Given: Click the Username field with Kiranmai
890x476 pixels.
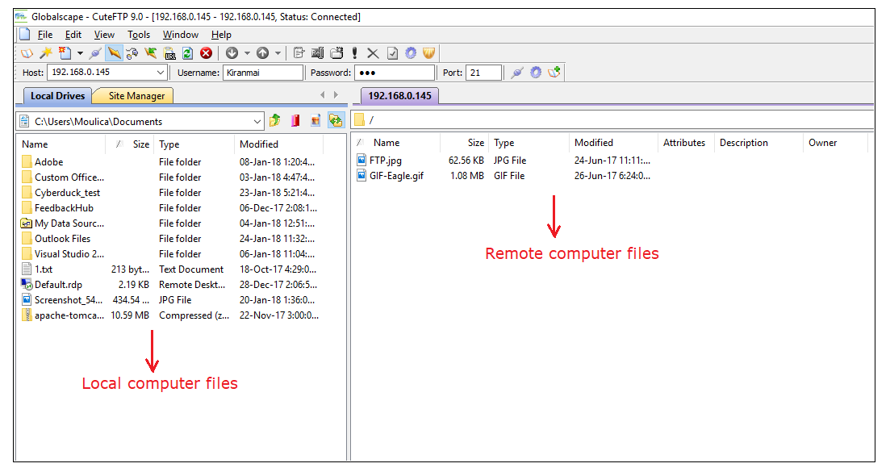Looking at the screenshot, I should click(263, 73).
